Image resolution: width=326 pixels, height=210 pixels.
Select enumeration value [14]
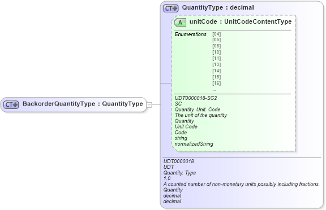(217, 71)
